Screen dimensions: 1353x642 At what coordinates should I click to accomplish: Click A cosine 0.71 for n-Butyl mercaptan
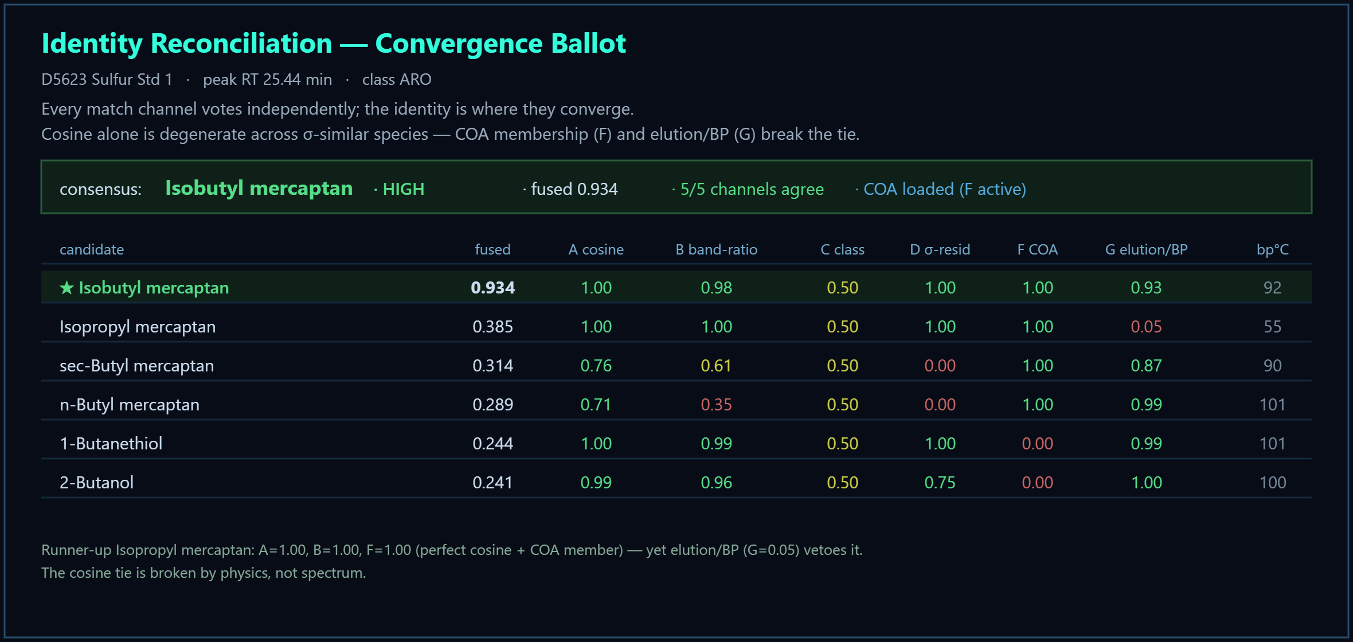click(596, 405)
